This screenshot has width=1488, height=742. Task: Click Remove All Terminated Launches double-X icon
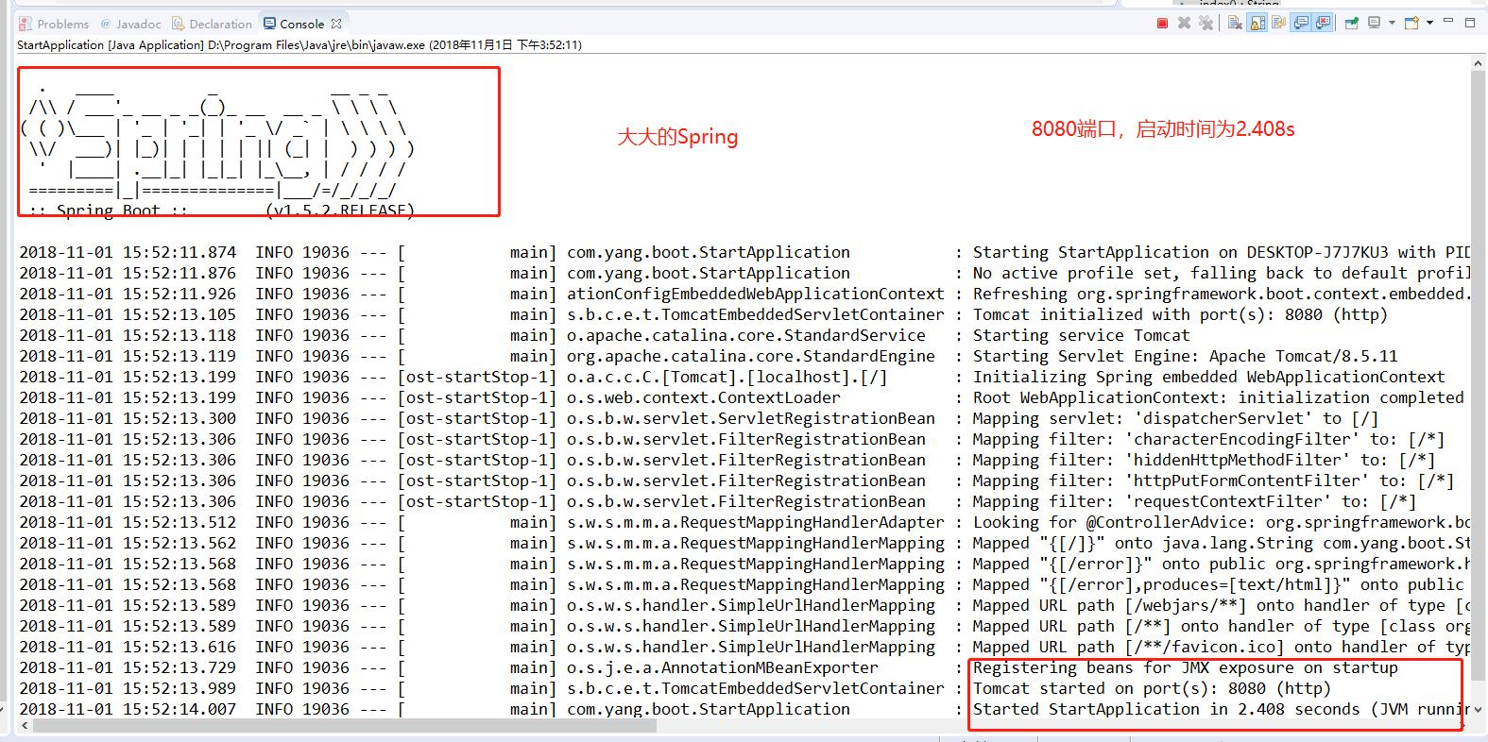[x=1206, y=23]
